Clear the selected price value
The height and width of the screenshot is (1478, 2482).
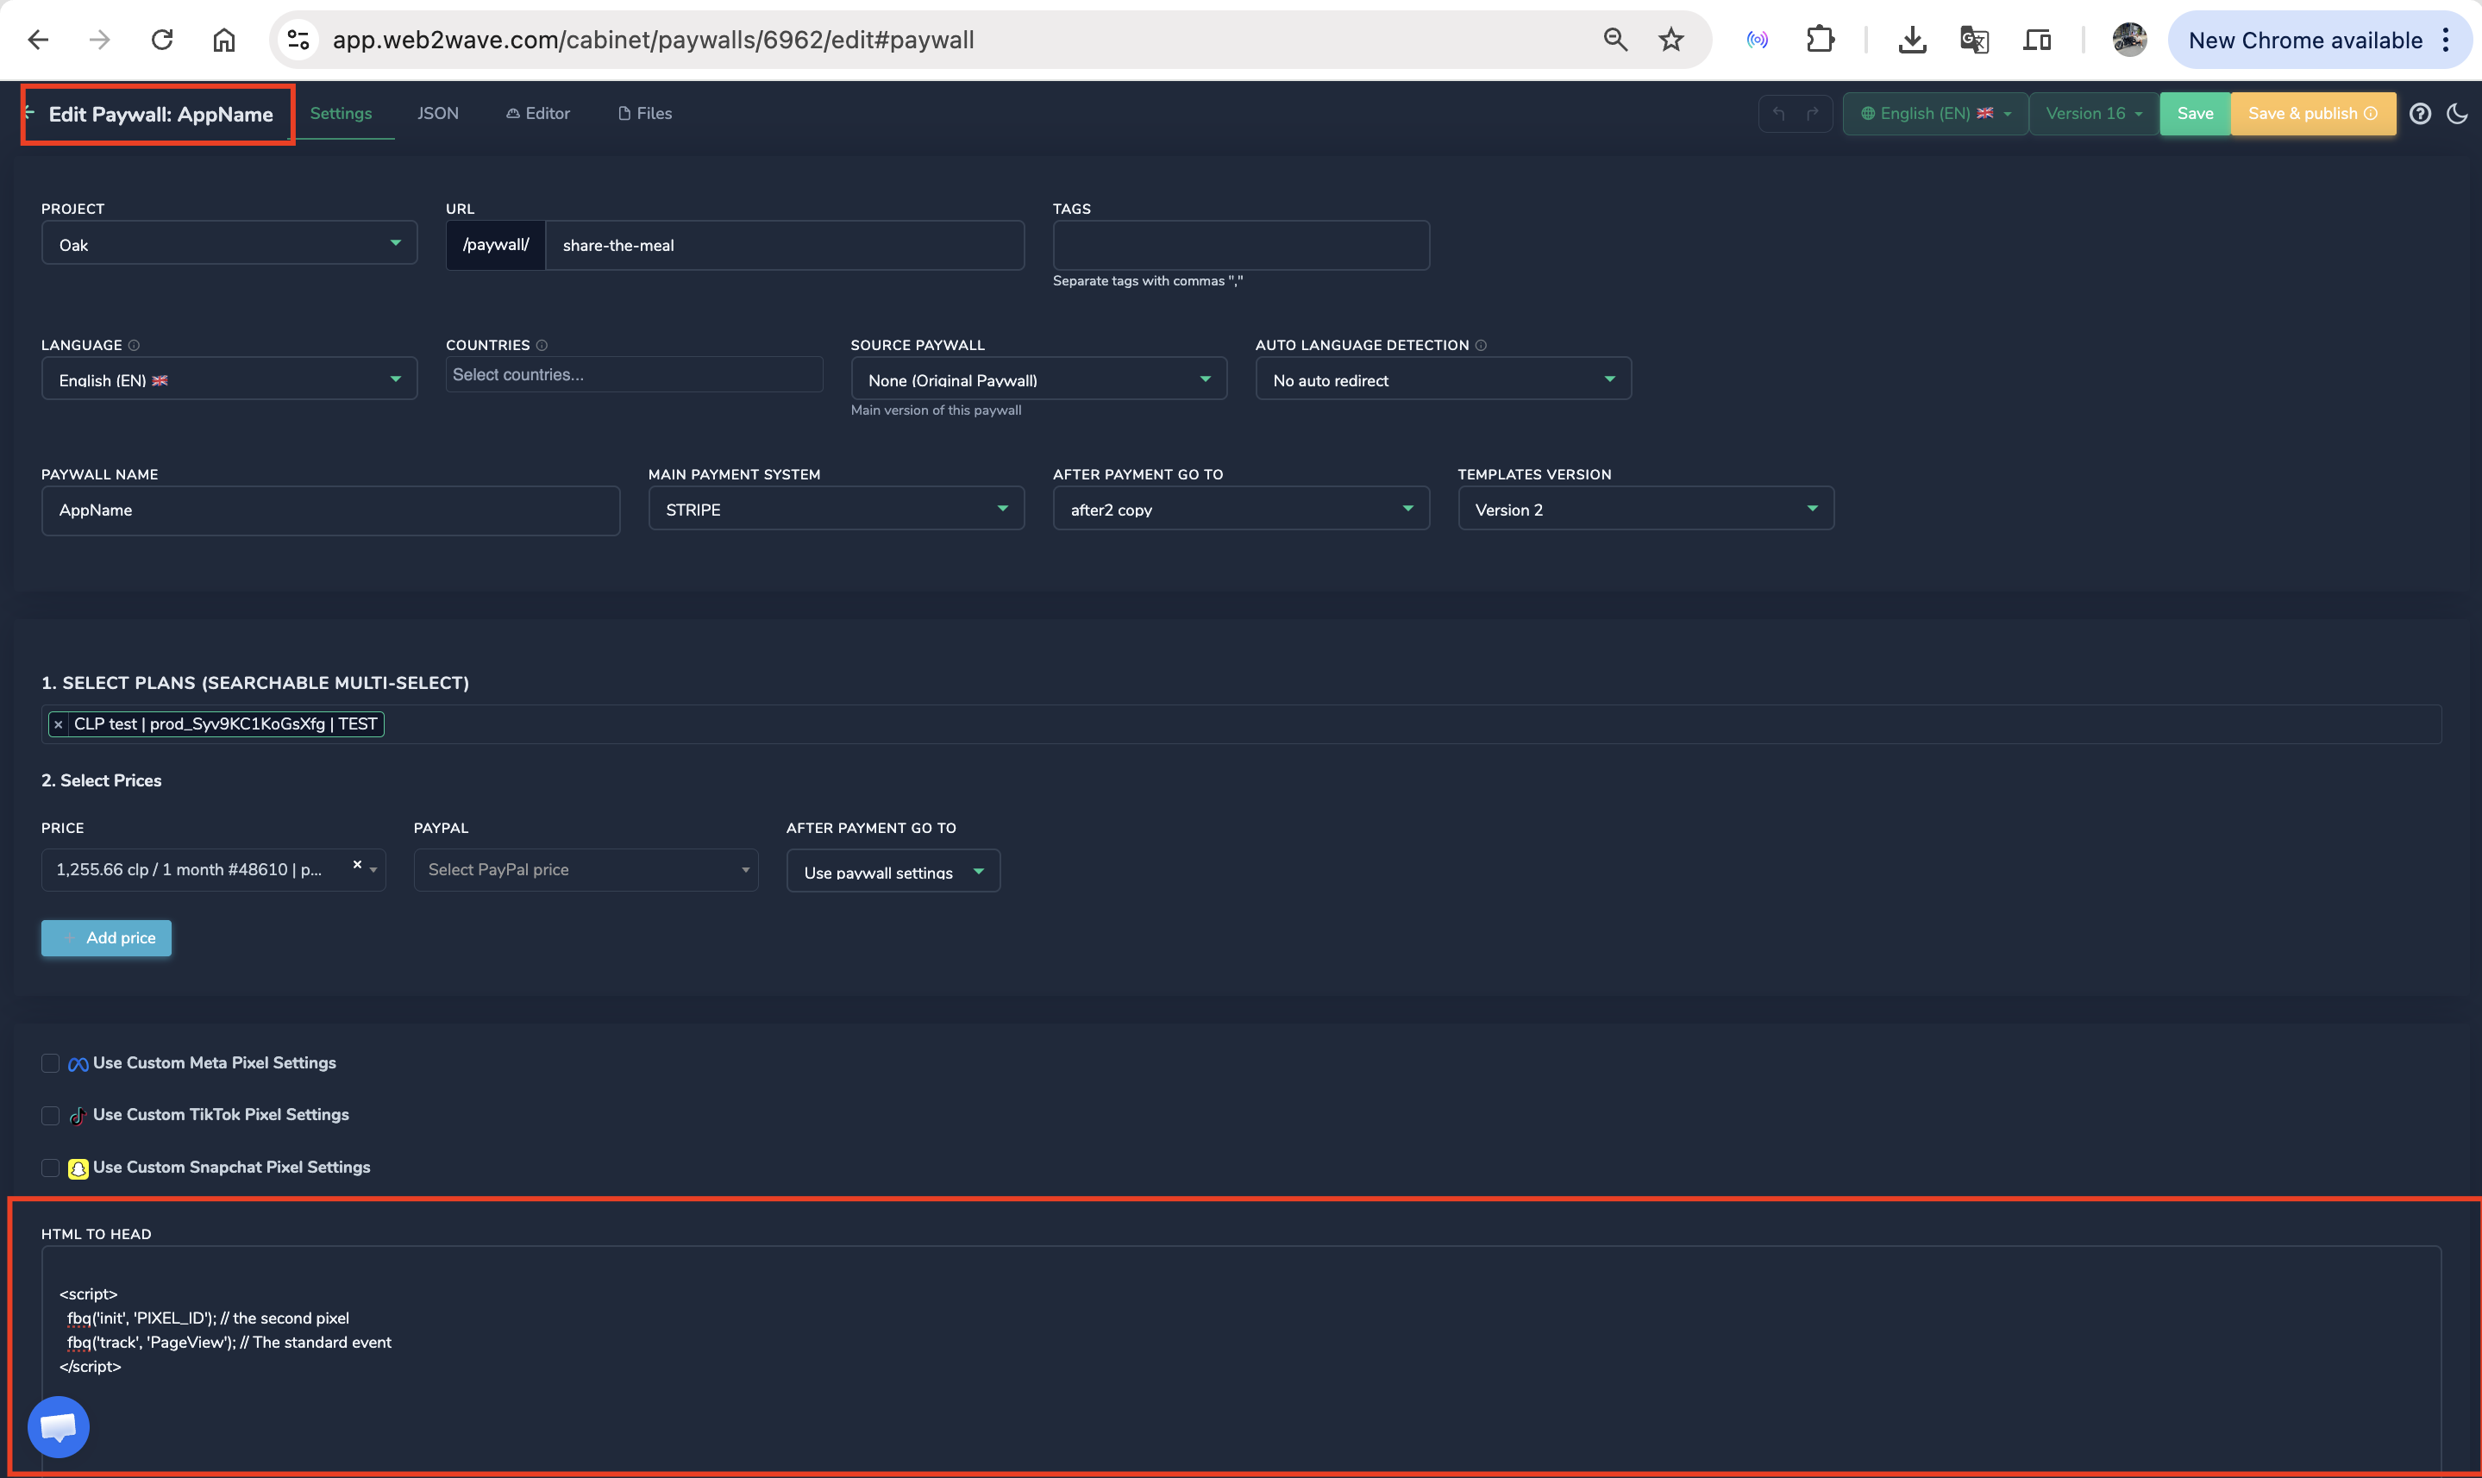358,865
